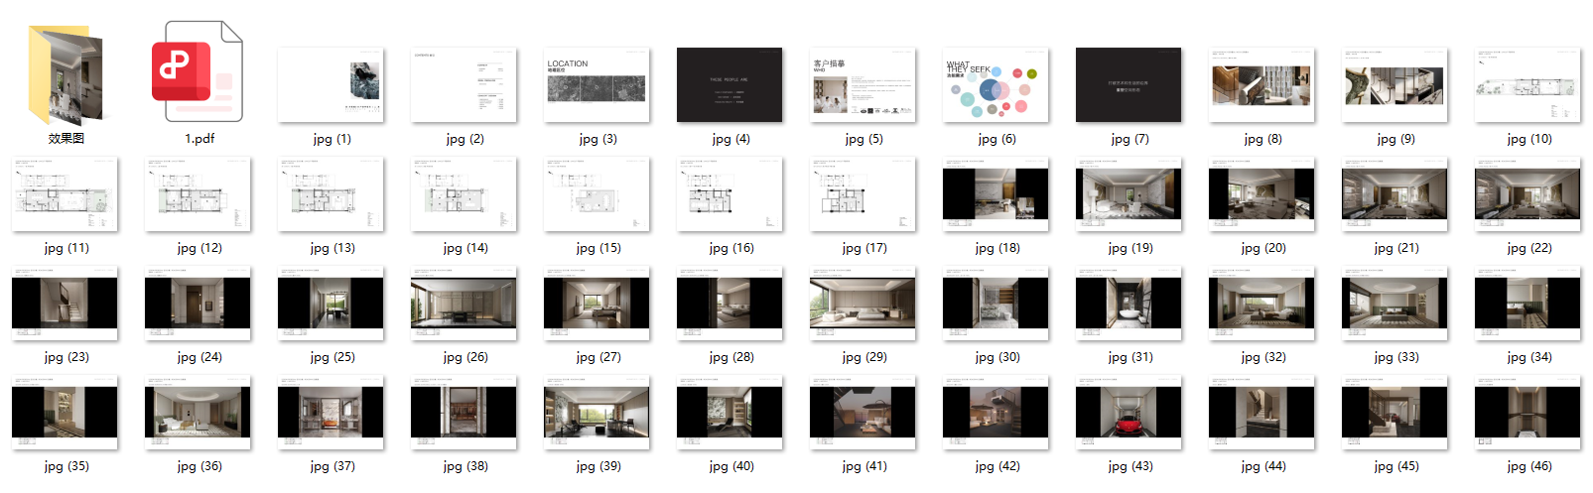Select the 1.pdf file icon
Screen dimensions: 1593x493
click(198, 72)
